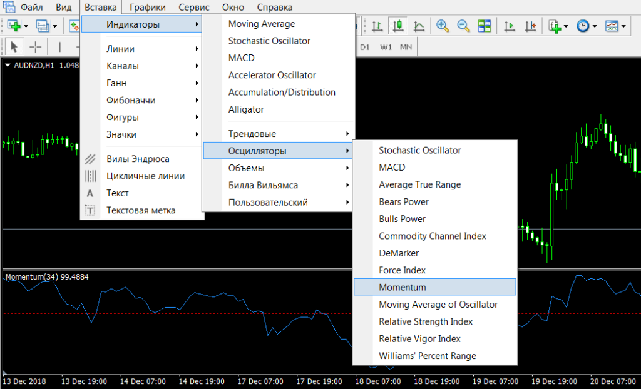Select the candlestick chart icon

coord(397,26)
